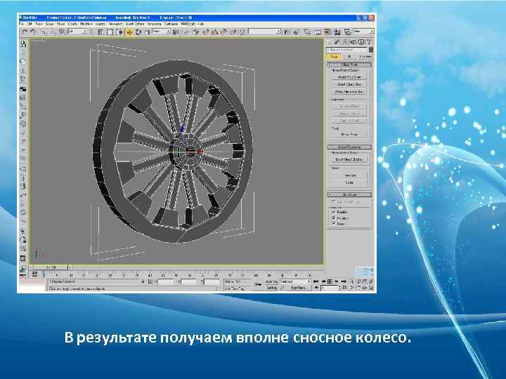
Task: Click Transform button under Reset
Action: (350, 175)
